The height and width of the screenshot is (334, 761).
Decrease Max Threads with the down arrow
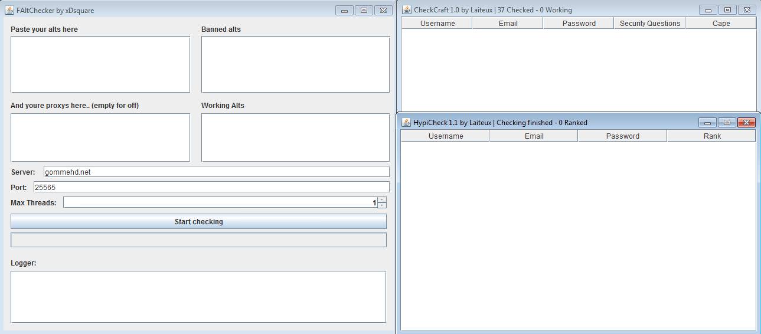(382, 205)
